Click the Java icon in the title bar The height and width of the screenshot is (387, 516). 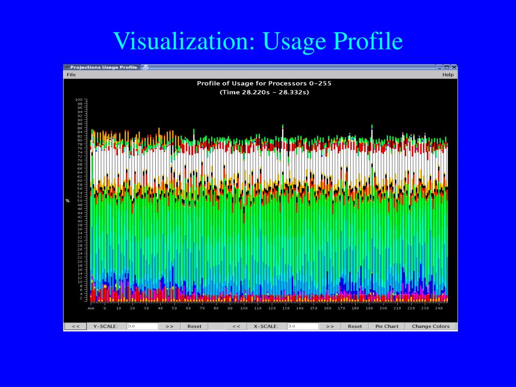[145, 67]
